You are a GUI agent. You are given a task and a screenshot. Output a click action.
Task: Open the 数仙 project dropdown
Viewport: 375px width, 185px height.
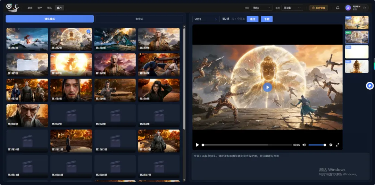pos(262,8)
